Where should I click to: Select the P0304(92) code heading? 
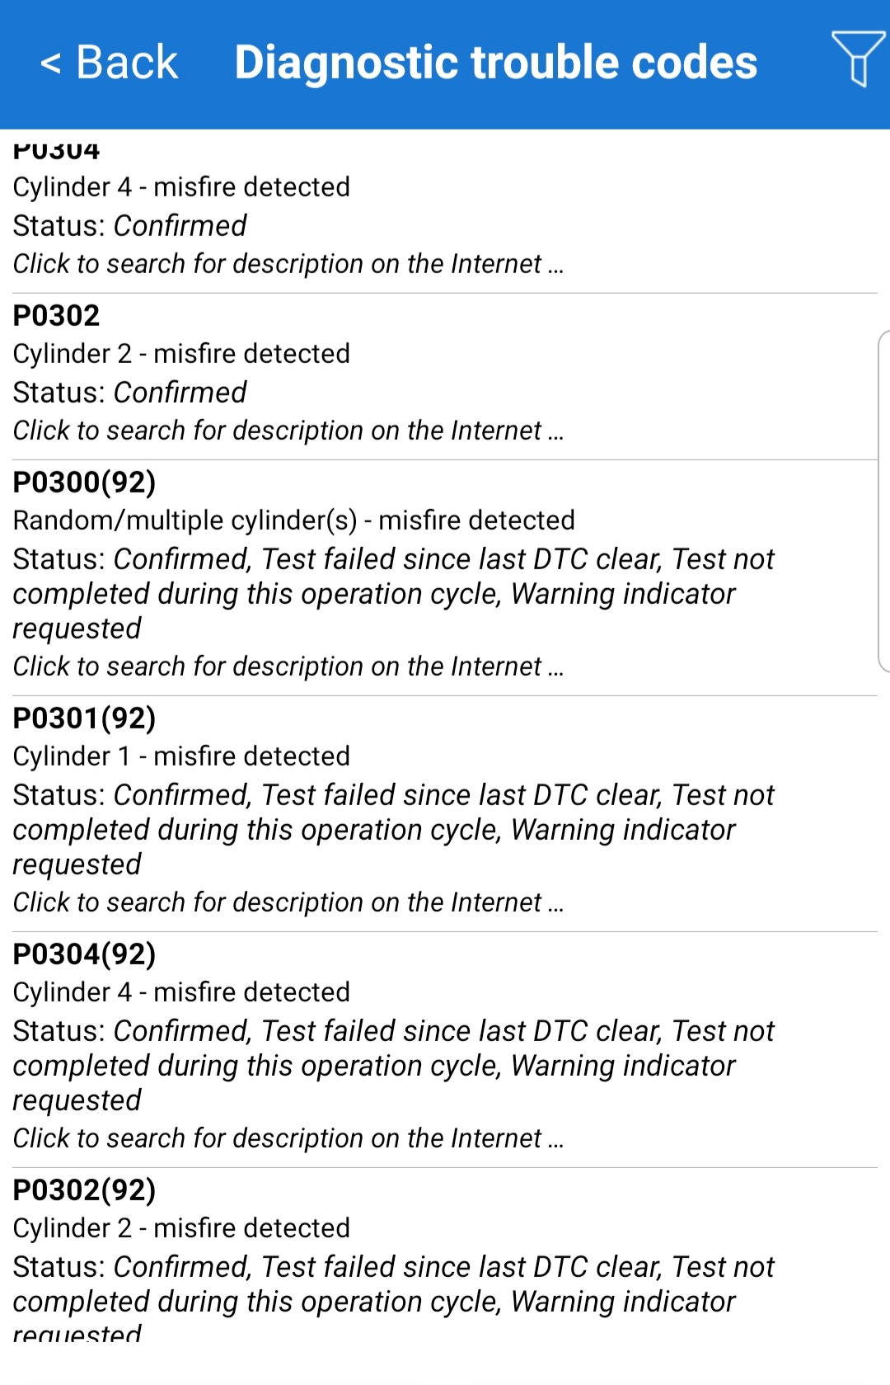[84, 954]
